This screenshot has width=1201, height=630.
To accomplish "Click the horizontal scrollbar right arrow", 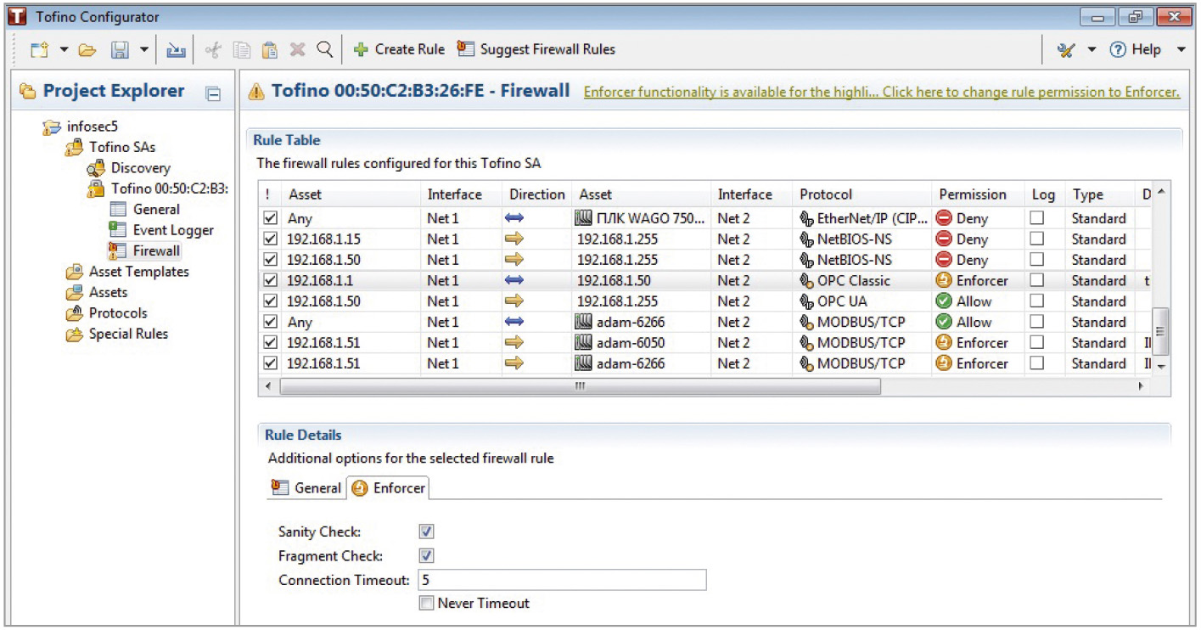I will 1141,385.
